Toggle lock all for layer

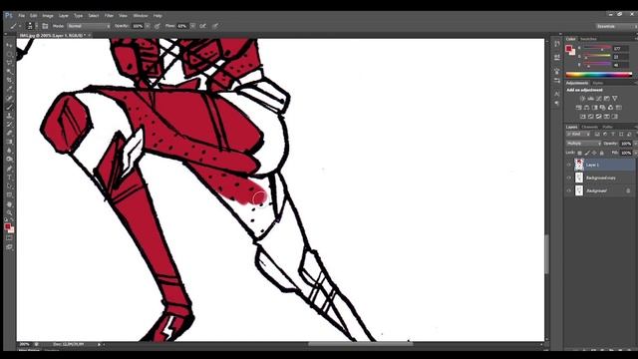pos(602,153)
